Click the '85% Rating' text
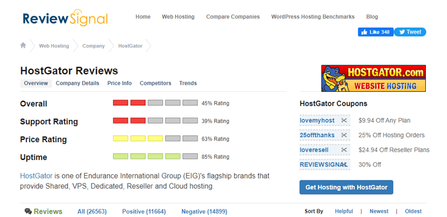The image size is (447, 217). 215,157
